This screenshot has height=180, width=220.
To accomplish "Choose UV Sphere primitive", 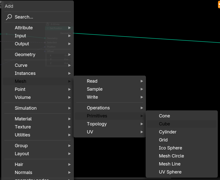I will click(181, 172).
